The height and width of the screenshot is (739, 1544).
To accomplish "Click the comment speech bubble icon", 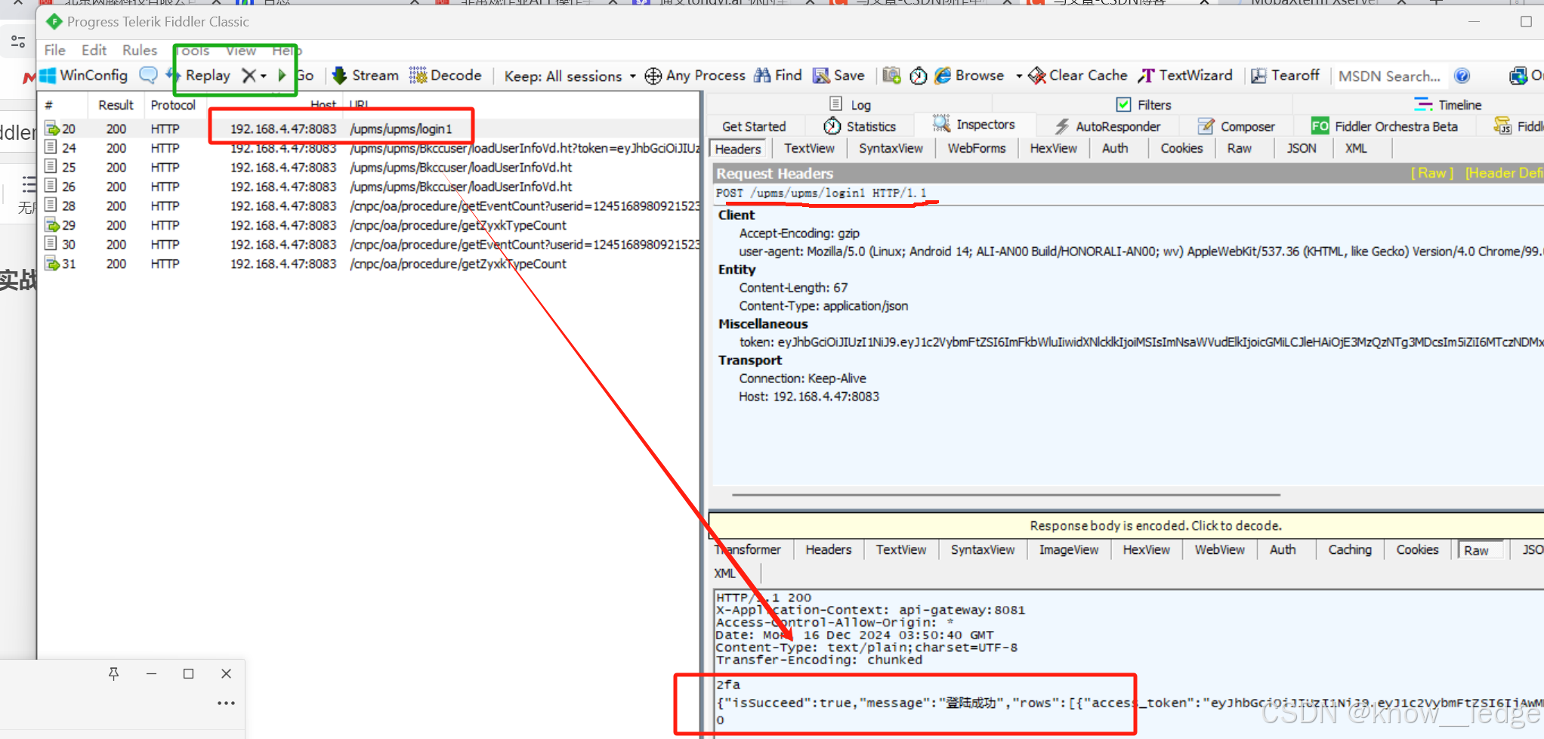I will click(149, 75).
